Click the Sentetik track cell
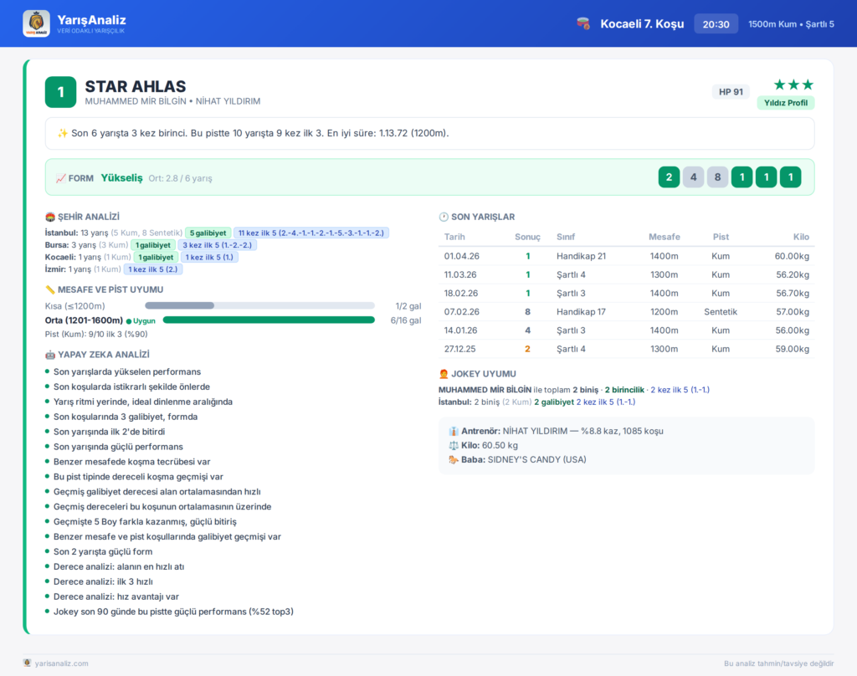Viewport: 857px width, 676px height. point(721,311)
